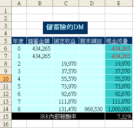Select row 12 header
This screenshot has width=134, height=128.
point(5,94)
